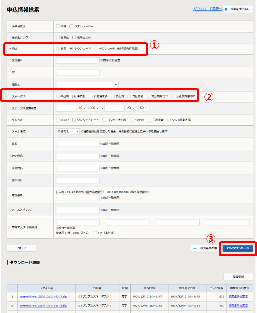Tick the ゲストユーザー checkbox

(x=71, y=26)
